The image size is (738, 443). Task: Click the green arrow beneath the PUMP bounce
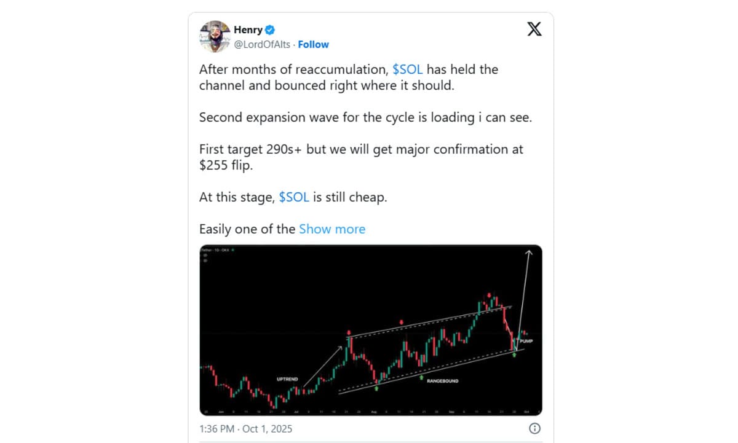(x=514, y=355)
